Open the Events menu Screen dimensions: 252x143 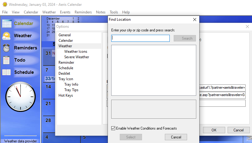point(65,12)
